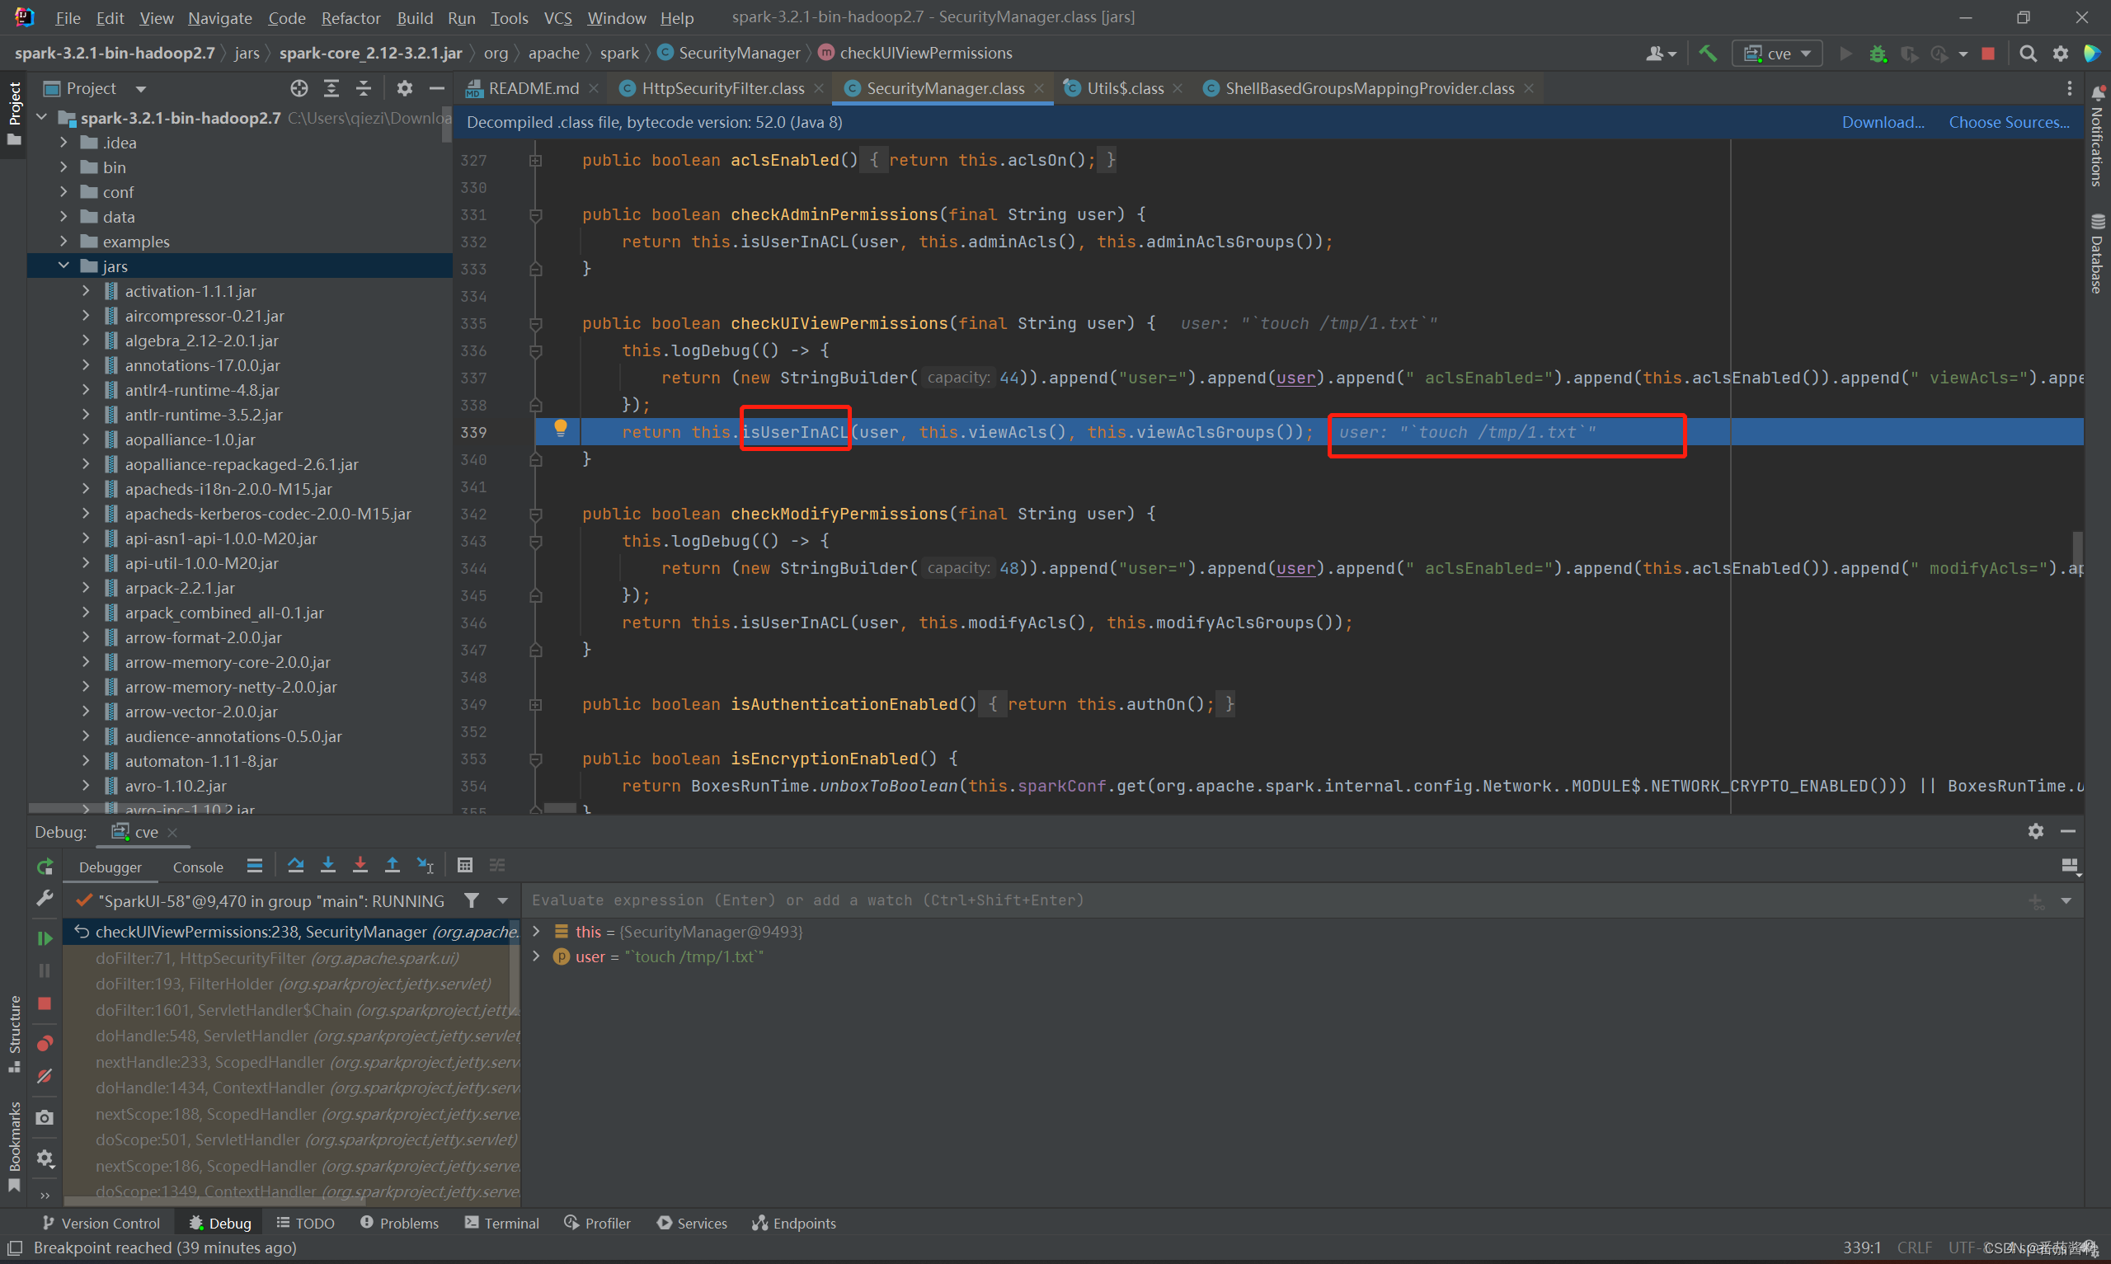Click the Step Into debugger icon
This screenshot has height=1264, width=2111.
(x=328, y=866)
